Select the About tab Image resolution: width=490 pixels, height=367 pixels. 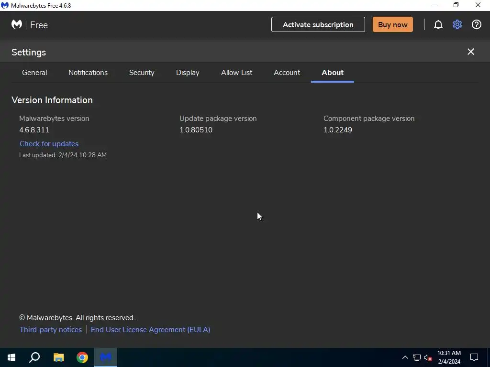[x=333, y=73]
